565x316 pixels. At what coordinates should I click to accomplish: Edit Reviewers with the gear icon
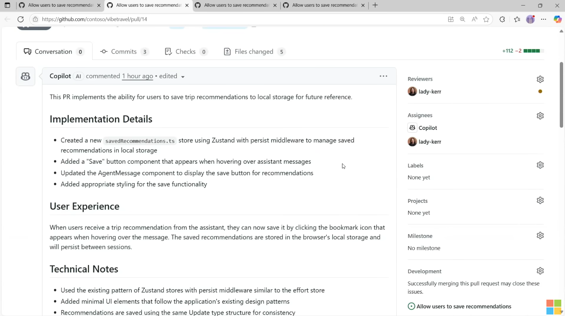(x=540, y=79)
